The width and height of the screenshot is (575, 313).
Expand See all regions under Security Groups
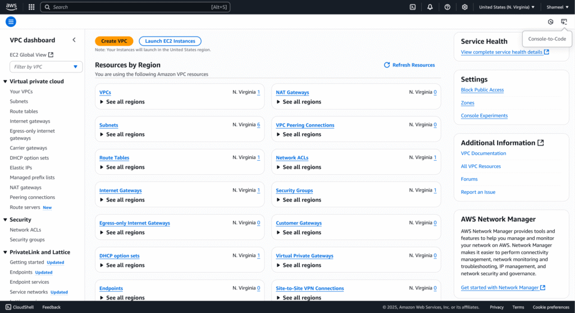tap(299, 199)
